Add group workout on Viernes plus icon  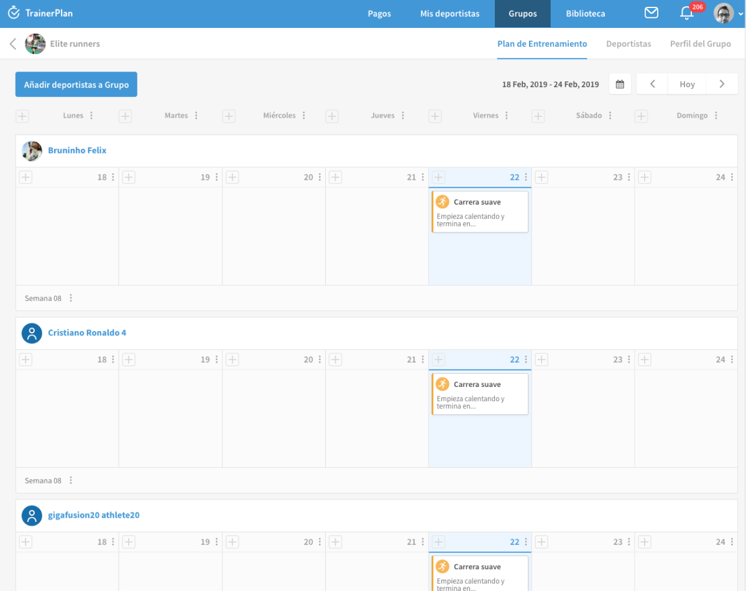[x=435, y=116]
